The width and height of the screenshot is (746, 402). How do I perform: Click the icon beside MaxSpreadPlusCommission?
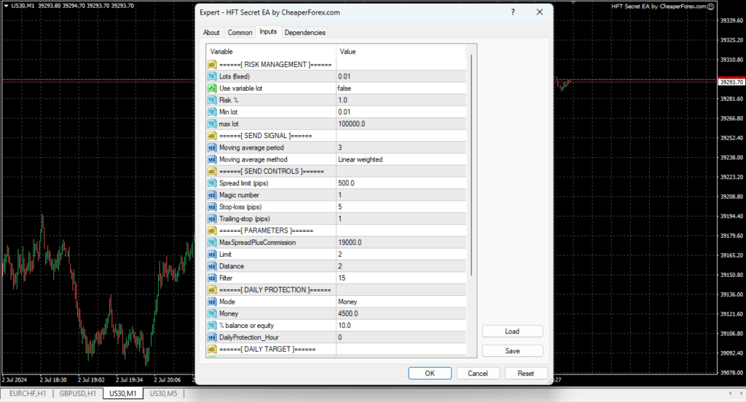tap(212, 242)
